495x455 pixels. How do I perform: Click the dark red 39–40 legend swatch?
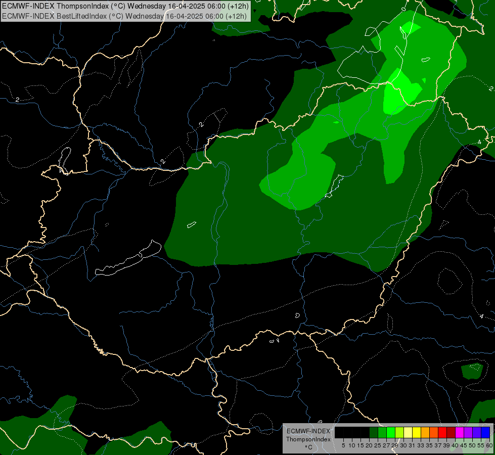[x=451, y=432]
